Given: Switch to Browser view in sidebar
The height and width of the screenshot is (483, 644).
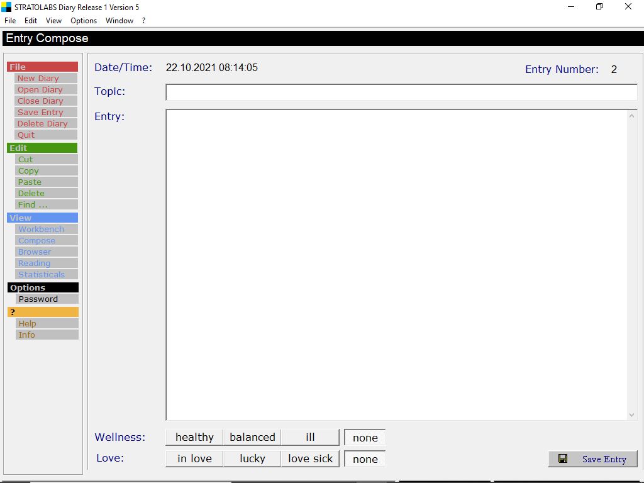Looking at the screenshot, I should click(x=47, y=252).
